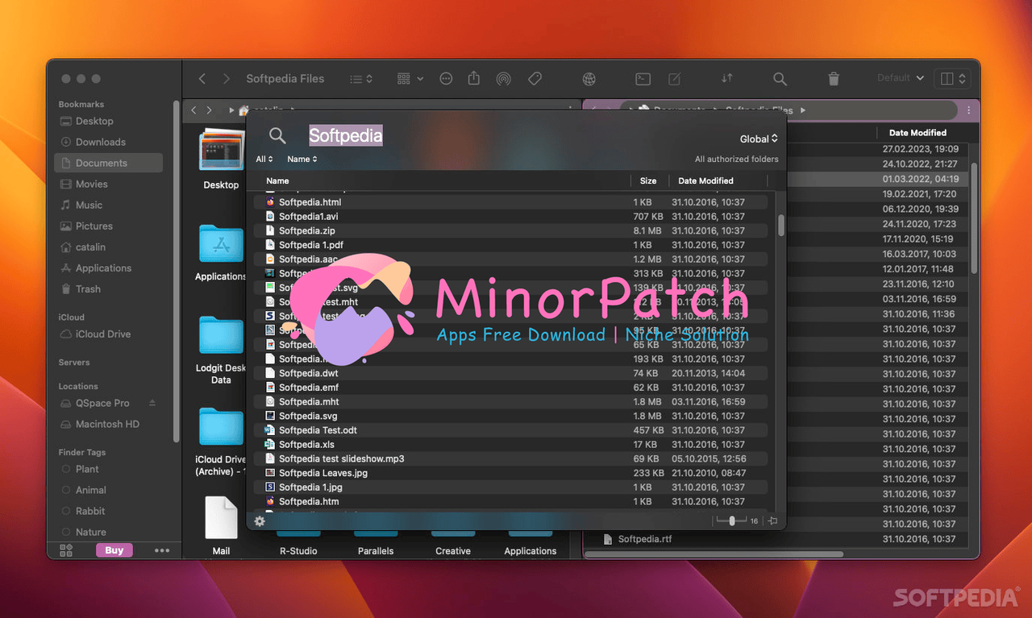The image size is (1032, 618).
Task: Click the sort arrows transfer icon
Action: click(x=726, y=79)
